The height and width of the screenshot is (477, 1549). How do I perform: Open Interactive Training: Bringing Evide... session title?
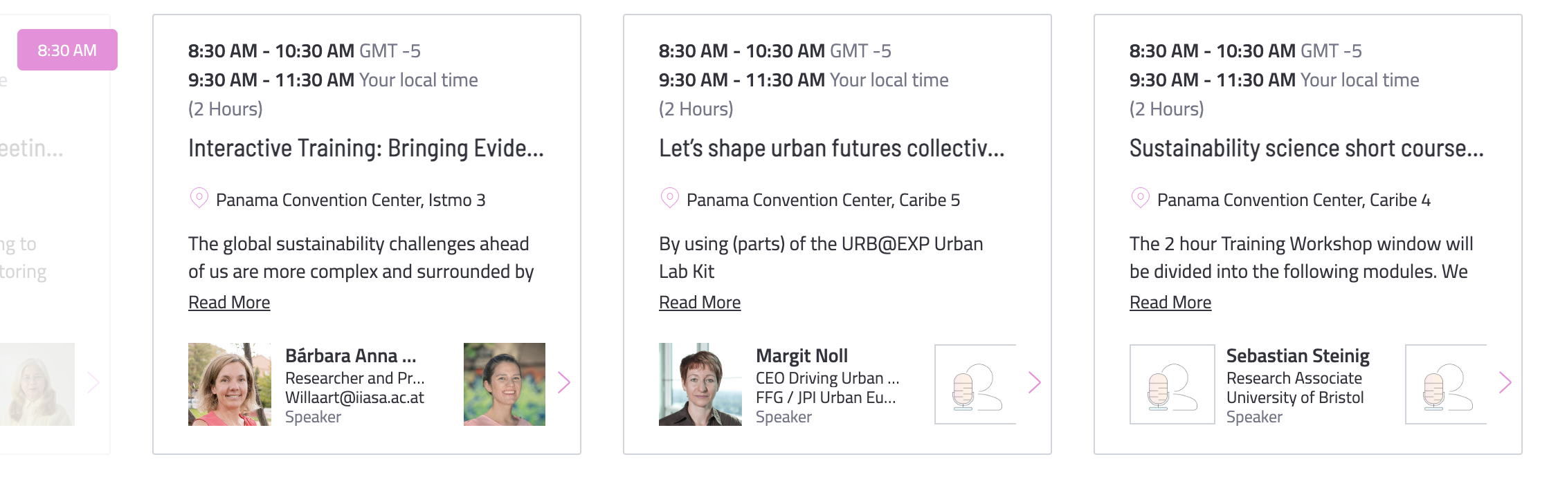(x=366, y=149)
